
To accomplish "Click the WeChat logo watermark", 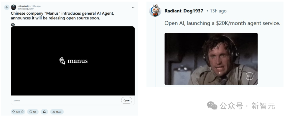I will (212, 105).
